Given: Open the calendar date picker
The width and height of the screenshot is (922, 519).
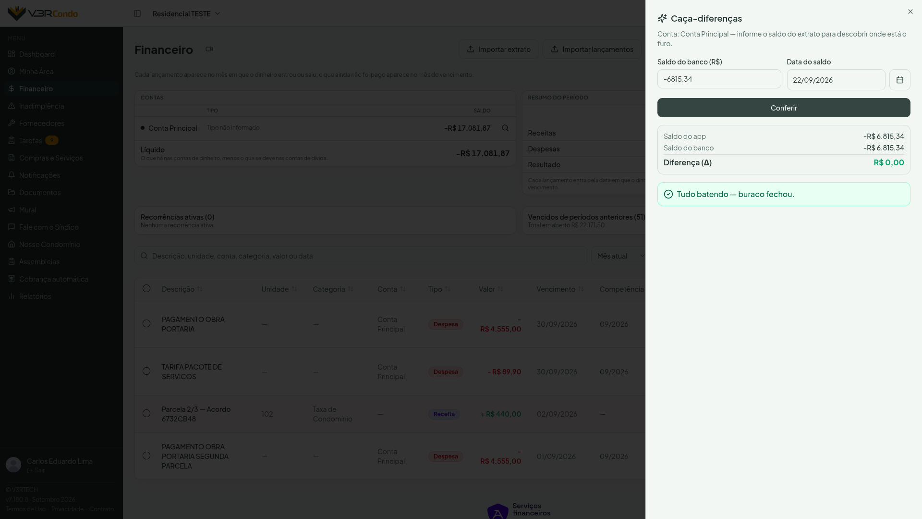Looking at the screenshot, I should coord(899,80).
